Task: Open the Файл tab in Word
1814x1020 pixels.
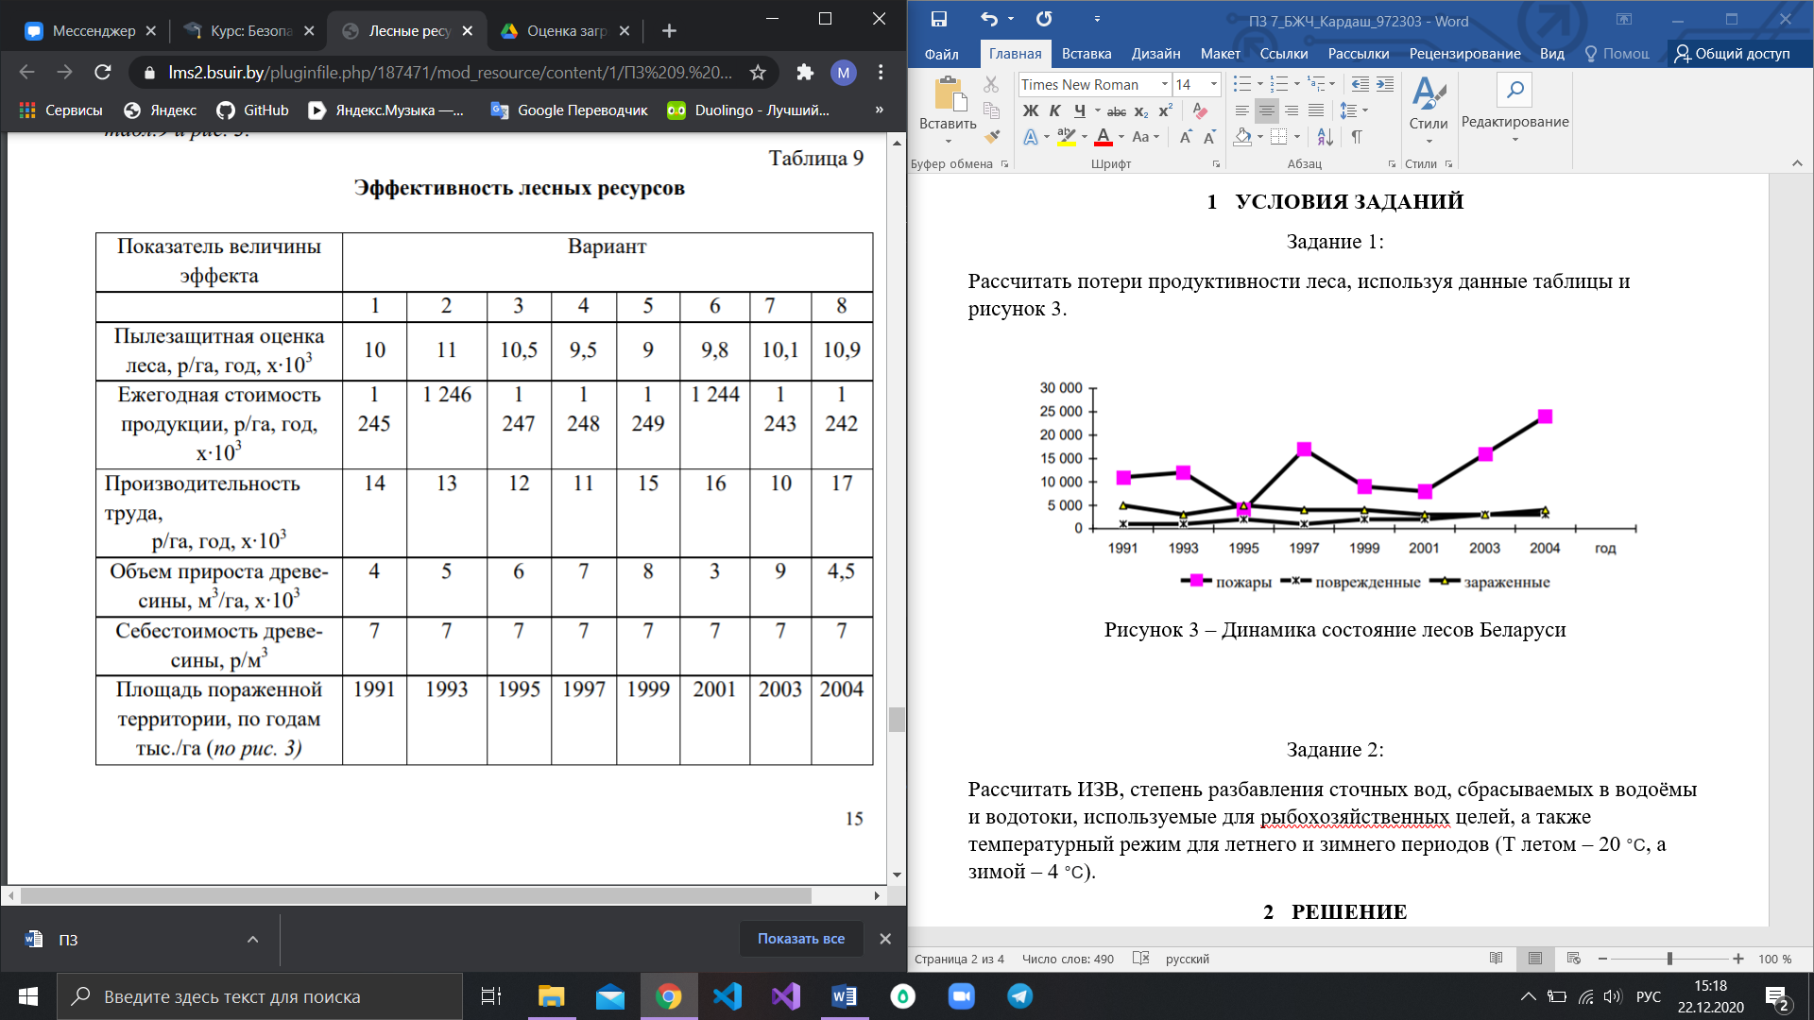Action: [x=941, y=54]
